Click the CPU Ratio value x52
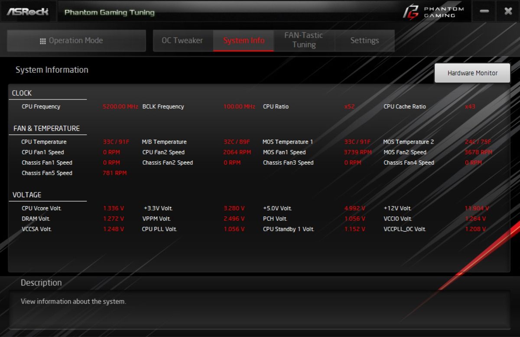 [x=349, y=106]
